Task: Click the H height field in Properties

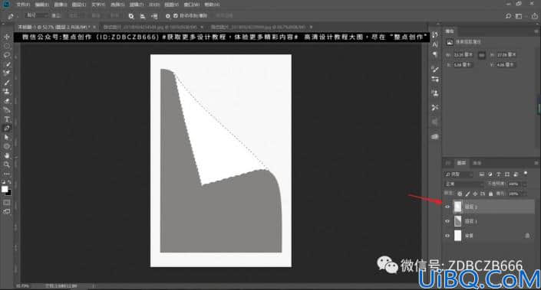Action: [506, 55]
